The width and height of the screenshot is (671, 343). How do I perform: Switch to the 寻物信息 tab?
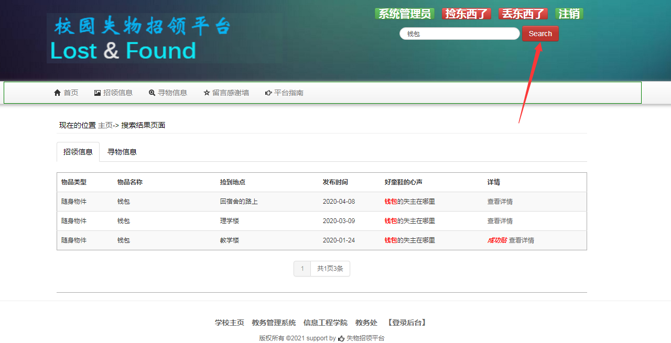(x=122, y=152)
